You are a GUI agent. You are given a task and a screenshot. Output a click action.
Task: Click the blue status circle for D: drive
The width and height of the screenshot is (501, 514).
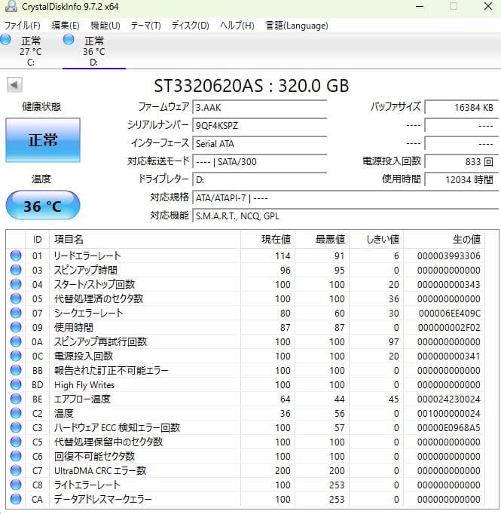69,40
